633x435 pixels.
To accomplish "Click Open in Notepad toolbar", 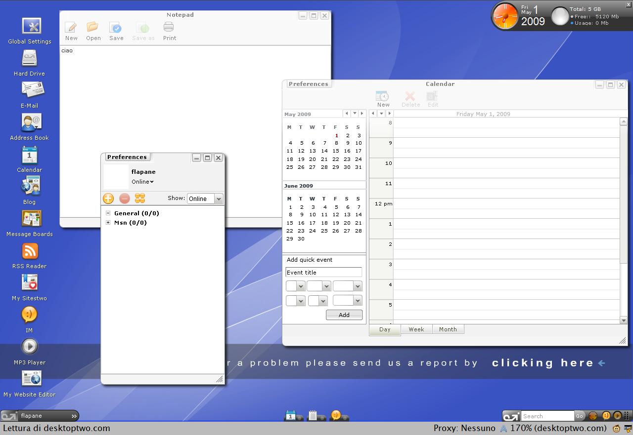I will pyautogui.click(x=93, y=31).
